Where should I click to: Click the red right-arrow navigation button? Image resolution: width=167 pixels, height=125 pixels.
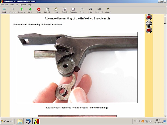click(149, 30)
